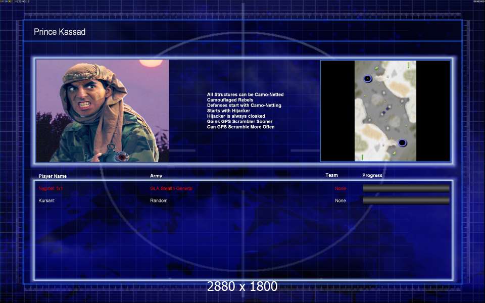Screen dimensions: 485x303
Task: Click the team value None for Nygmet 1x1
Action: click(x=340, y=188)
